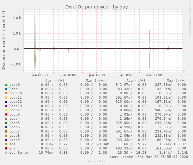The height and width of the screenshot is (165, 193).
Task: Select the 'loop13' legend label
Action: 16,106
